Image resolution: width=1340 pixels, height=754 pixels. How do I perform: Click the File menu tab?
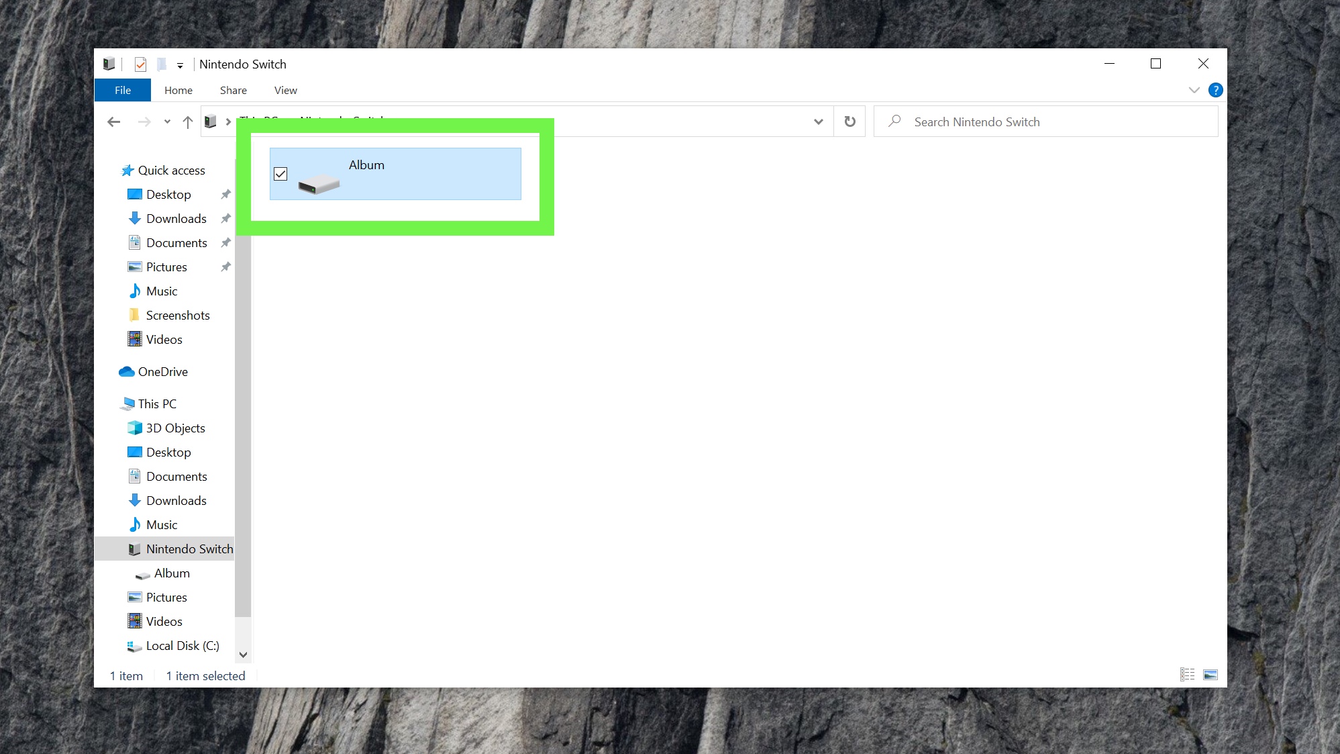pos(122,89)
